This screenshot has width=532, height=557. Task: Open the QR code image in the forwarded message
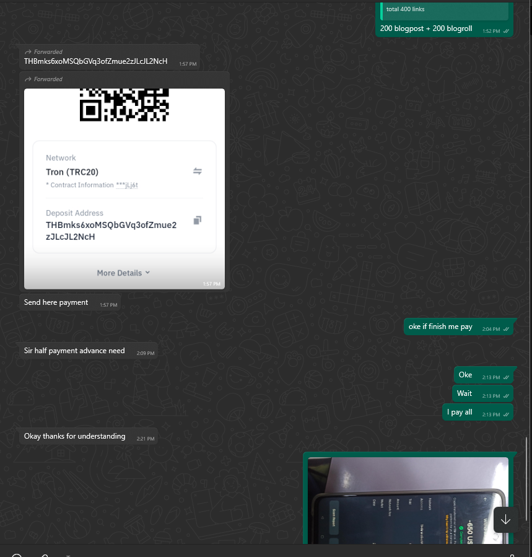pos(124,104)
